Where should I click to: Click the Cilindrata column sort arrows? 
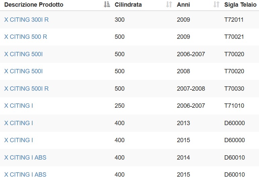pos(169,4)
